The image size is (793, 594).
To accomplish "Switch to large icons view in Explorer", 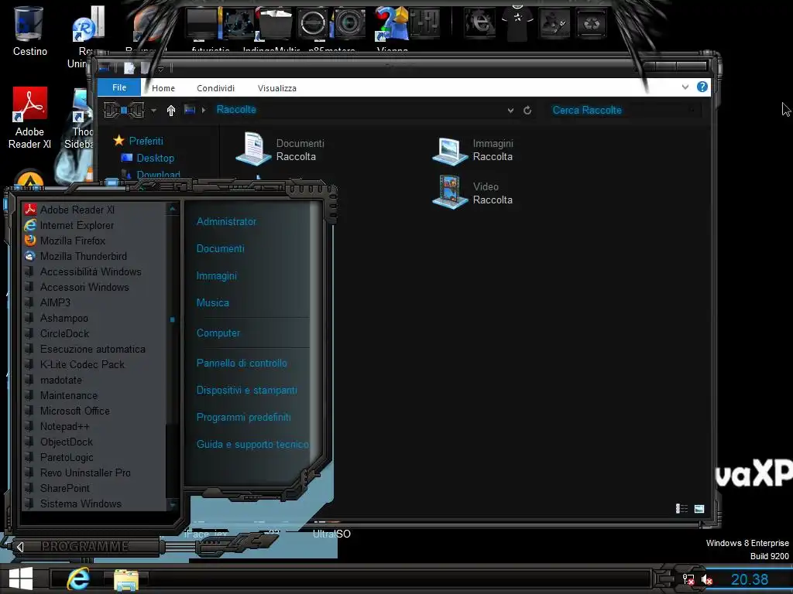I will coord(699,509).
